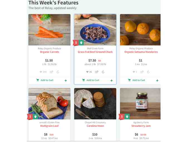Open the Carolina Moon product link

pyautogui.click(x=95, y=126)
